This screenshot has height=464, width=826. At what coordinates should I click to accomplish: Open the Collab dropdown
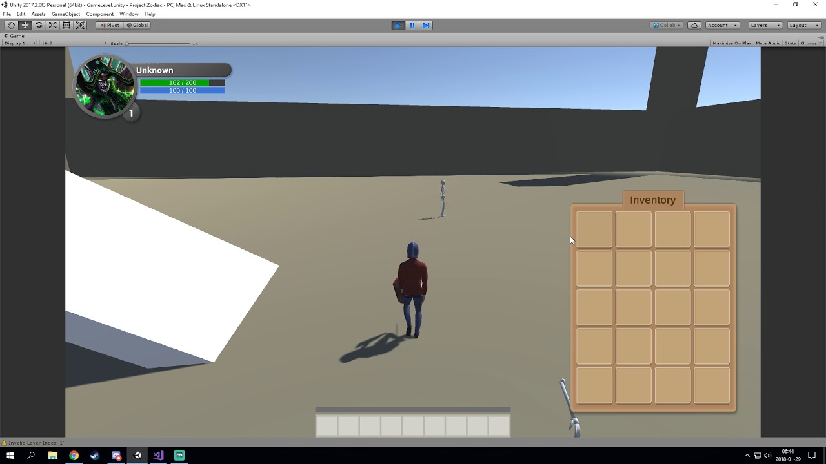[x=666, y=25]
